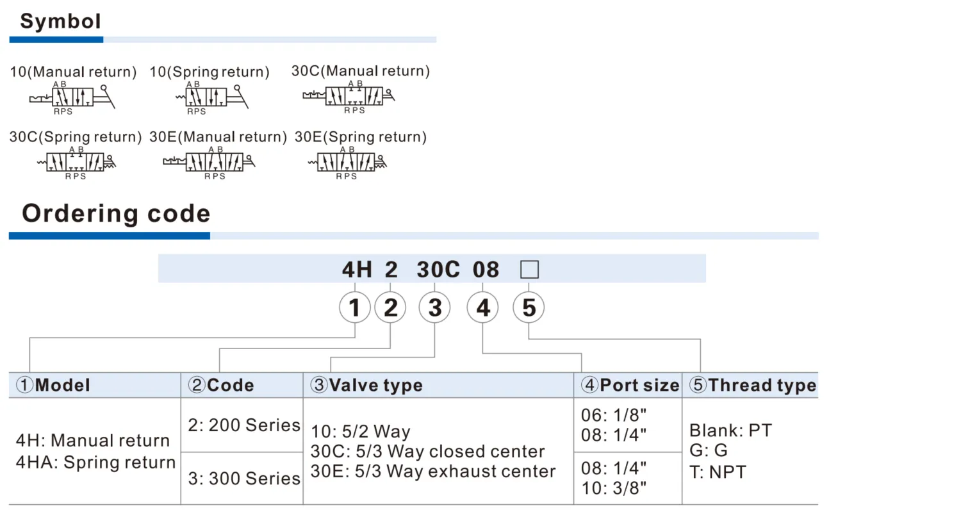
Task: Select the 30C(Spring return) valve symbol
Action: [x=77, y=163]
